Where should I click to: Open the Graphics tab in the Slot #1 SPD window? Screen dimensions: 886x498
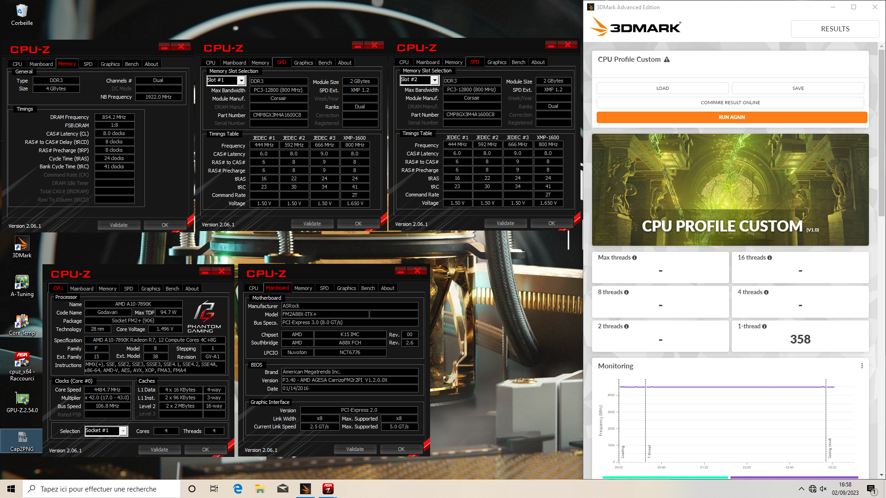coord(304,63)
